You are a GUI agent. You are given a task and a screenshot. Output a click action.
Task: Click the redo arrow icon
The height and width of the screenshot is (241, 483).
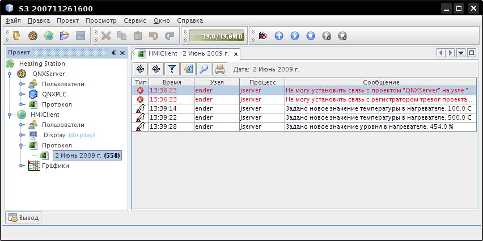[170, 36]
